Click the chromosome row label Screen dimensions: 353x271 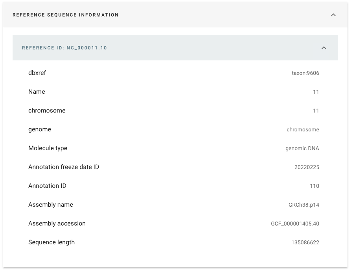tap(47, 111)
